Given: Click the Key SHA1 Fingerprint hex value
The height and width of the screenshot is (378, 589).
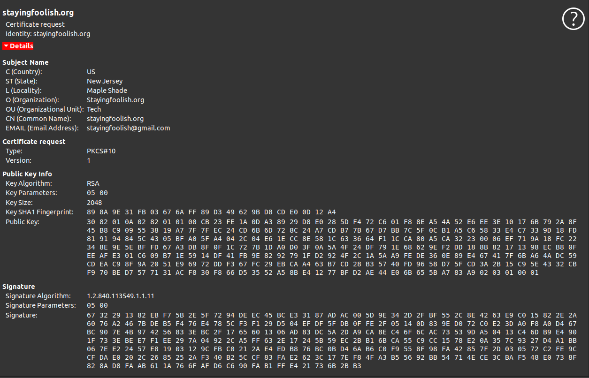Looking at the screenshot, I should pos(211,212).
